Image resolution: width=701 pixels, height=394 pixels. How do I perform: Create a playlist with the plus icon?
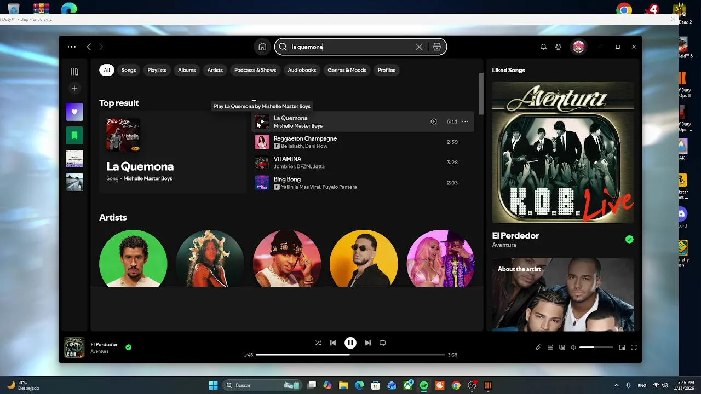[x=74, y=88]
